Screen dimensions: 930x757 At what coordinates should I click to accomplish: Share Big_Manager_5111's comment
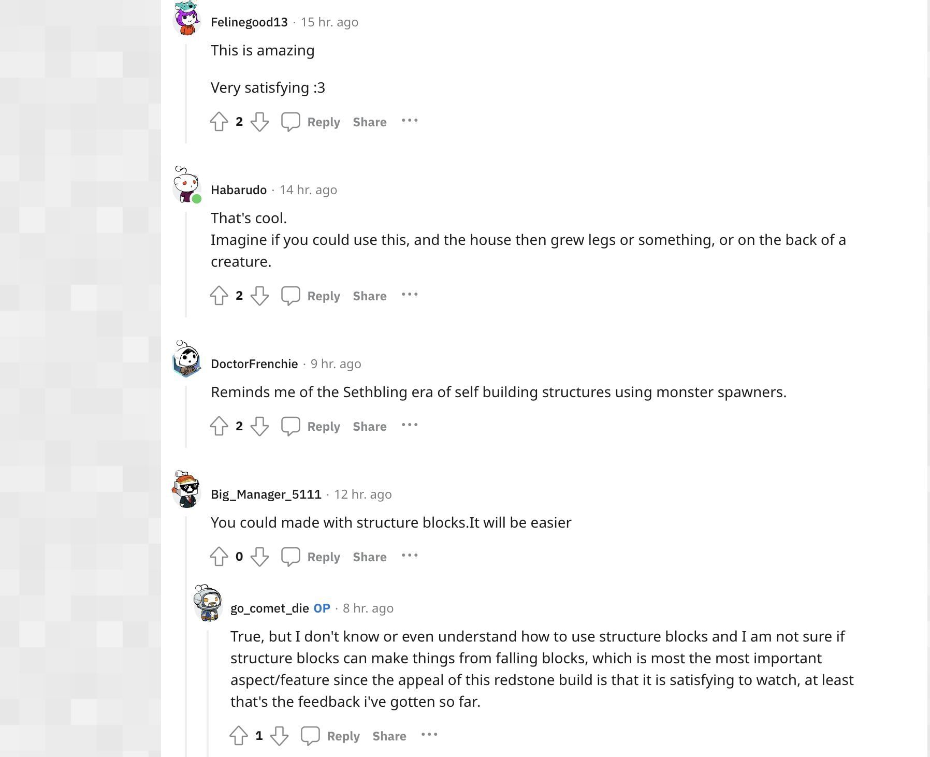point(370,557)
